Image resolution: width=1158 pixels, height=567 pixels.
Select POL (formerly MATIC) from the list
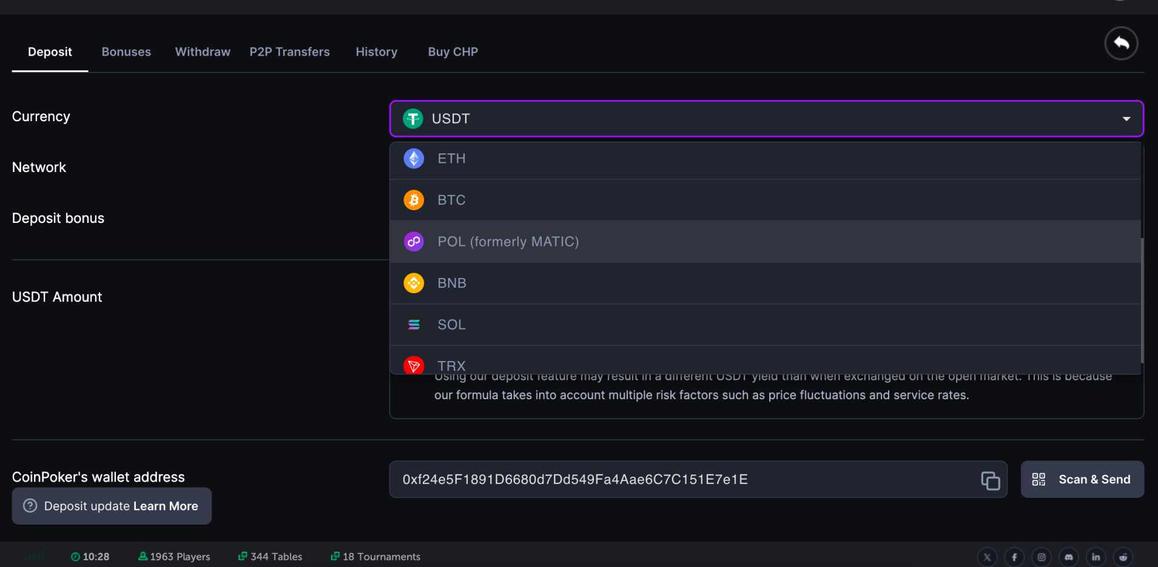508,241
